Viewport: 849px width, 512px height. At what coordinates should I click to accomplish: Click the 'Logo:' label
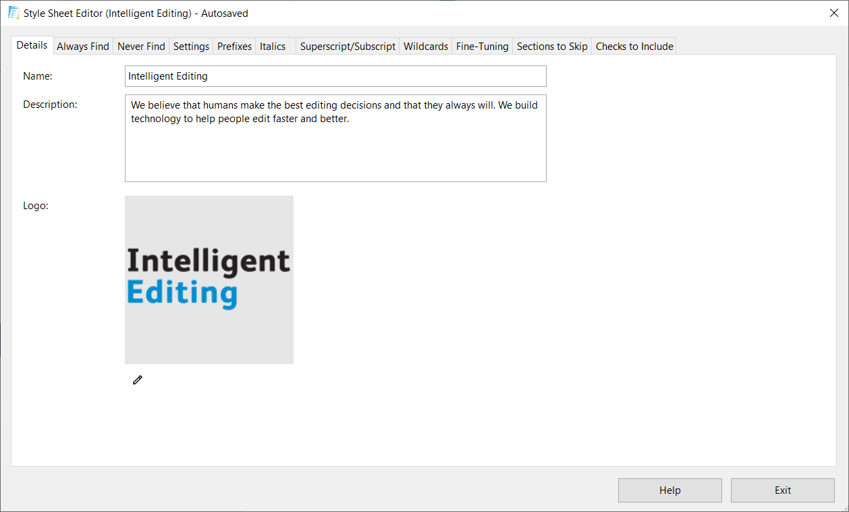click(x=36, y=206)
